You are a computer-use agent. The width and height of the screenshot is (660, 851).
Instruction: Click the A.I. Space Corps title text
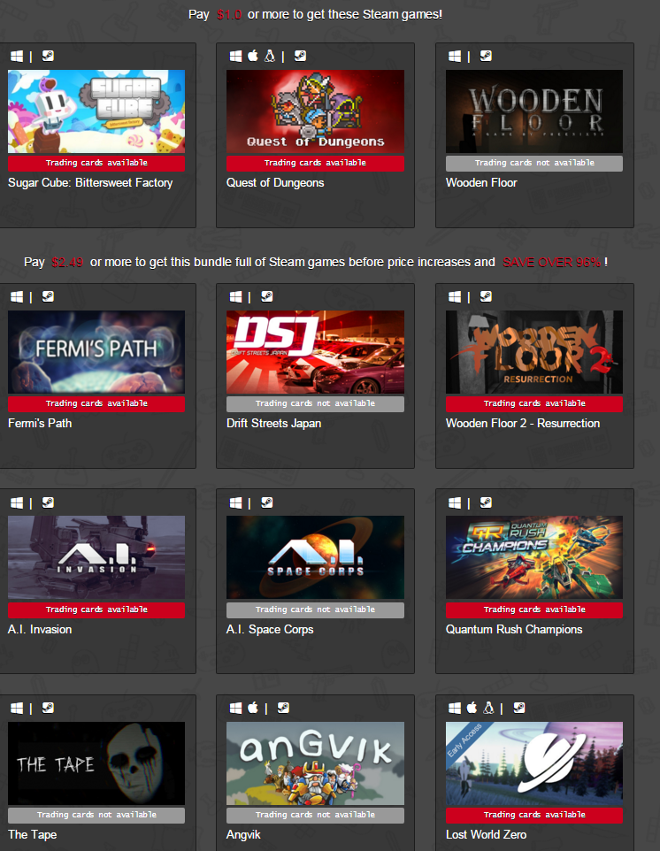270,630
